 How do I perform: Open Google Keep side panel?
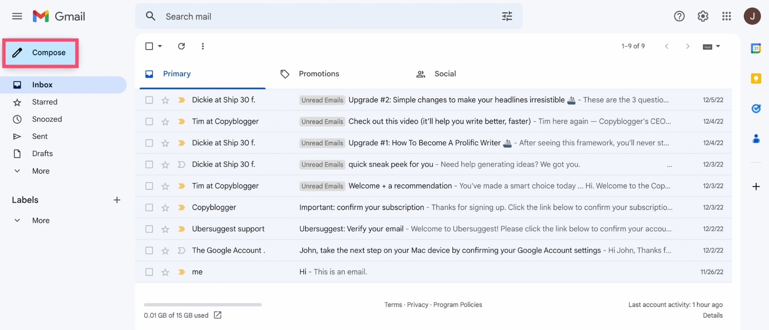[x=756, y=79]
